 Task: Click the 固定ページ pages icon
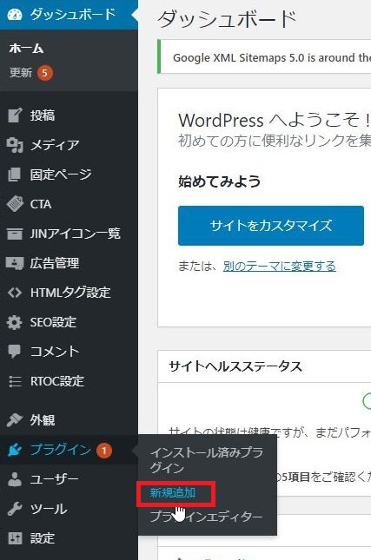(15, 175)
